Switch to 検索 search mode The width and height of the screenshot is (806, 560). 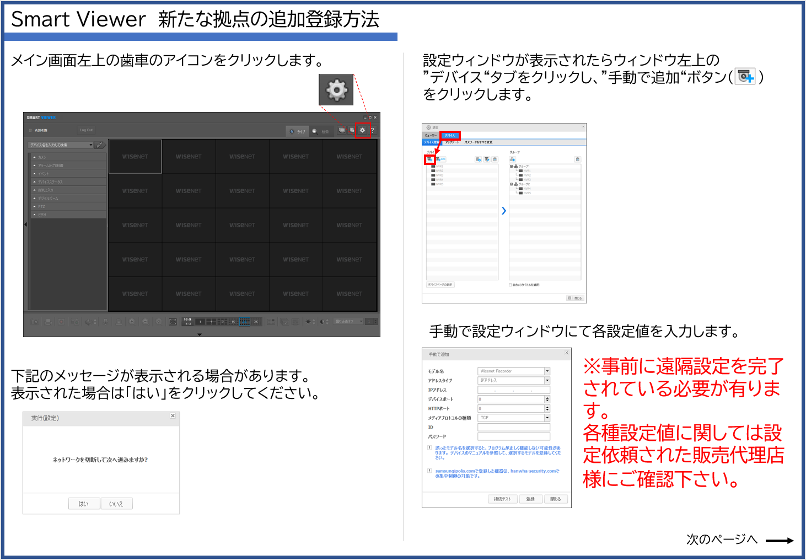(x=323, y=131)
